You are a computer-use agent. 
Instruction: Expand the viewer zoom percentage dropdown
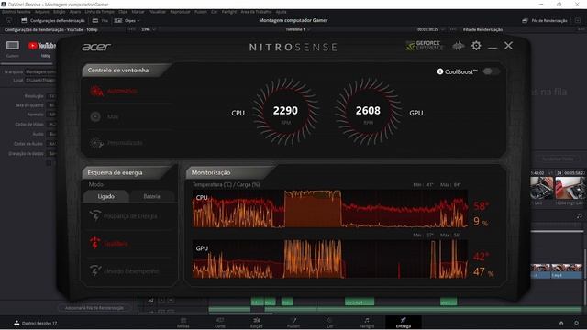click(x=149, y=29)
